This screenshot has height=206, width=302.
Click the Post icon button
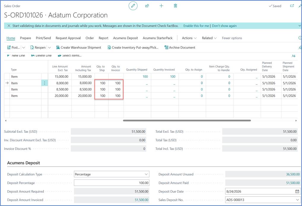click(13, 47)
